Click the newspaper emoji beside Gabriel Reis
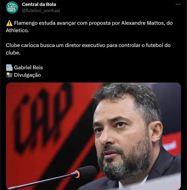Viewport: 187px width, 190px height. (x=9, y=68)
